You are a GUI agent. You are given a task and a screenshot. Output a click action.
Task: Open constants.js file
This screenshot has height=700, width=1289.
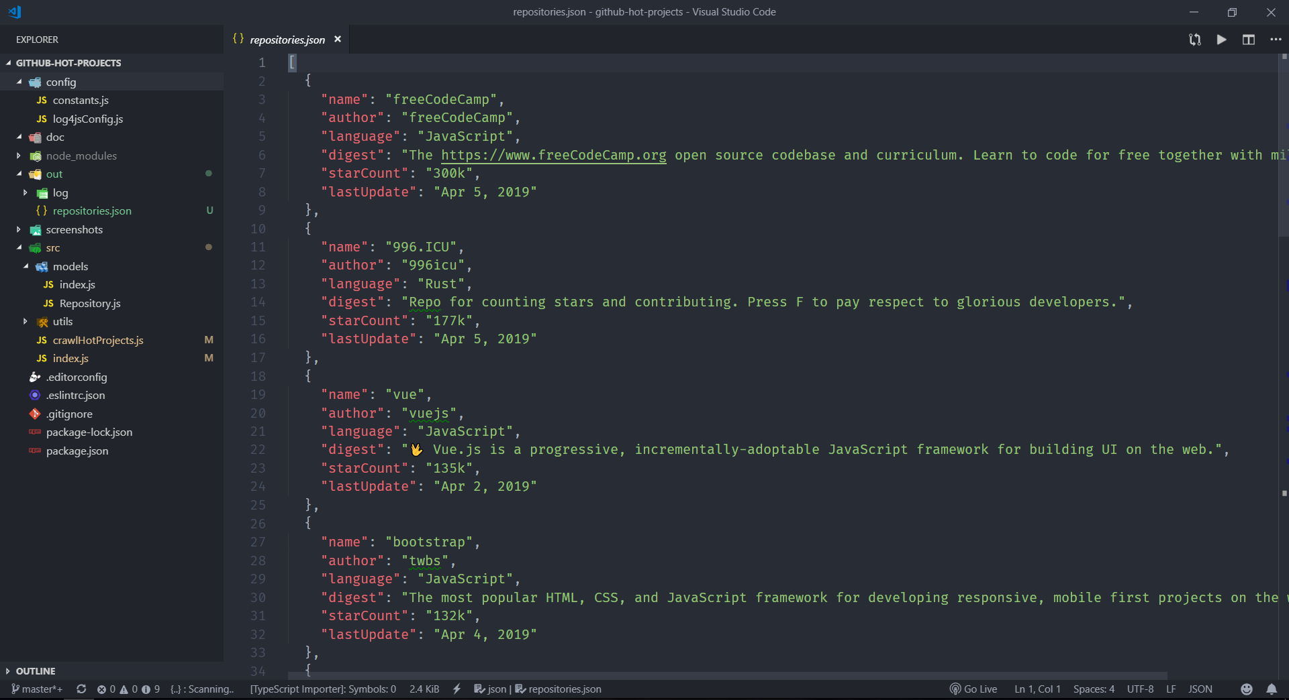click(81, 100)
